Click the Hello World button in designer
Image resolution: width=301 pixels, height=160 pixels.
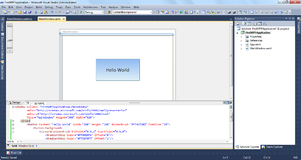tap(117, 70)
